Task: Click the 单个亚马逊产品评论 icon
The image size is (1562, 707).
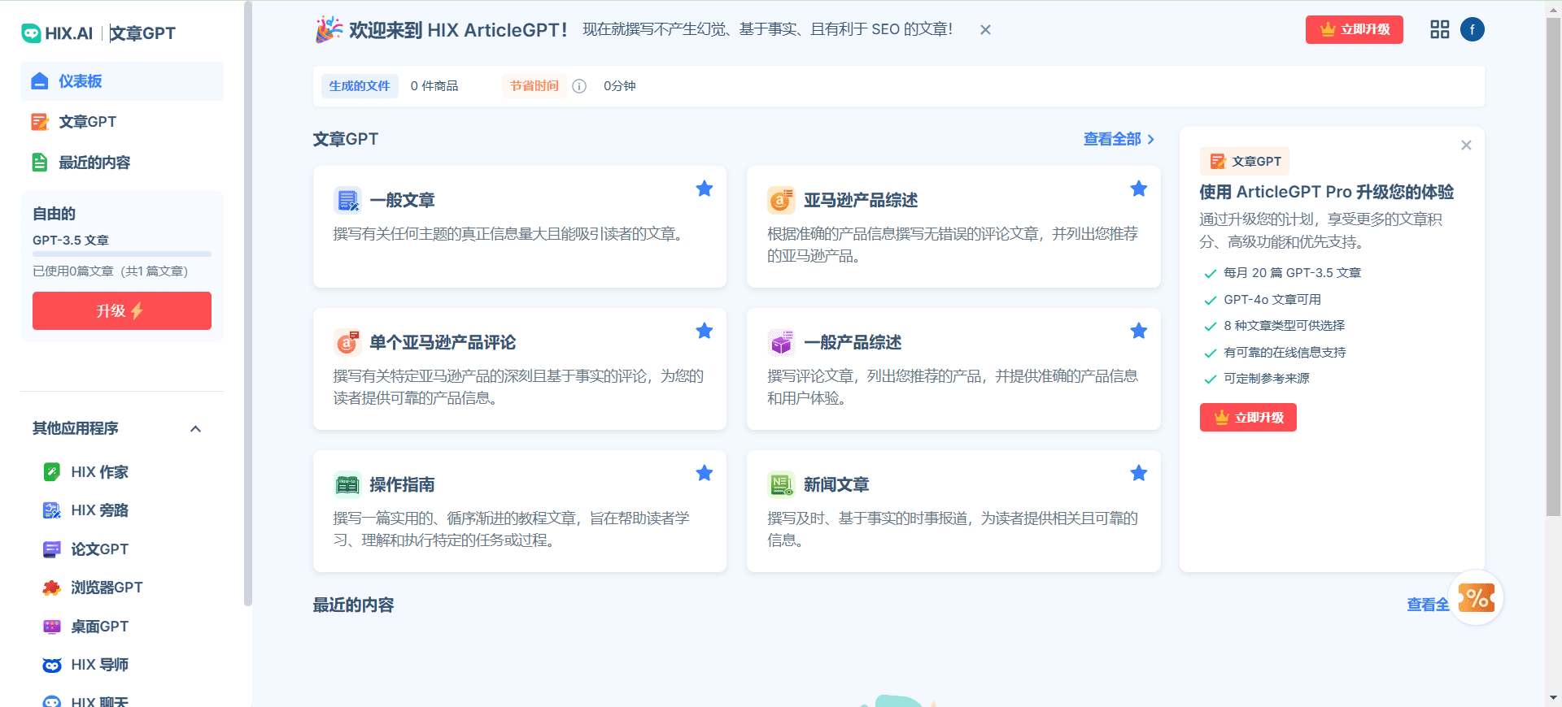Action: click(x=347, y=342)
